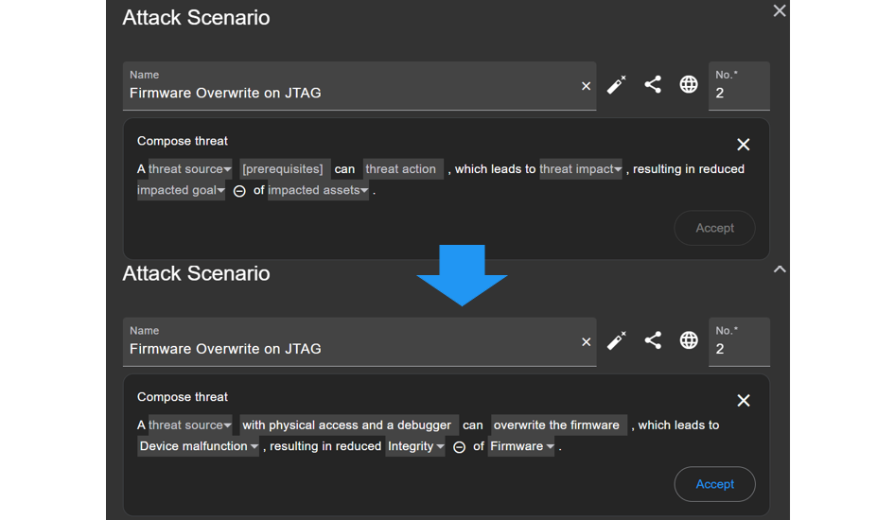Click the circled minus icon after impacted goal
The image size is (894, 520).
pyautogui.click(x=240, y=191)
